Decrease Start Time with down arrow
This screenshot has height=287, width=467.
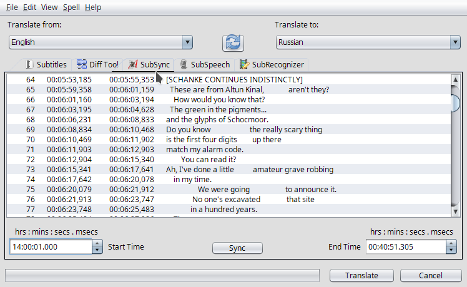tap(97, 250)
